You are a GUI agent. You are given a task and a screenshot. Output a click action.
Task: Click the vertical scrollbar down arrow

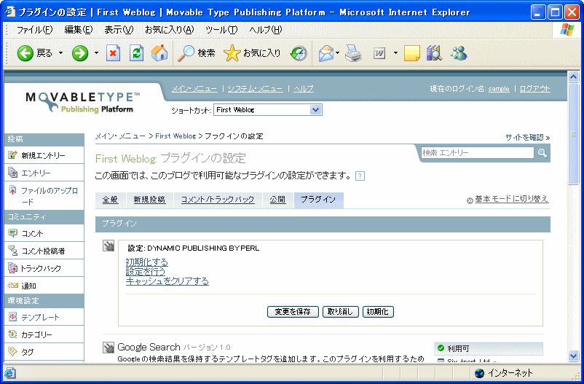(x=574, y=356)
